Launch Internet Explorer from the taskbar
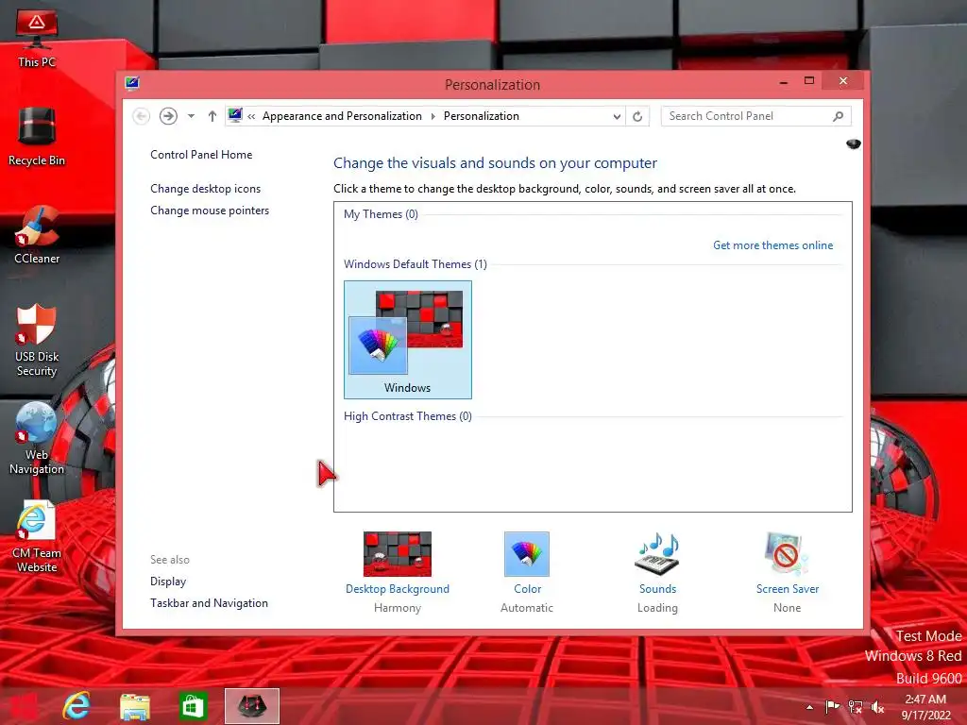The width and height of the screenshot is (967, 725). click(76, 706)
